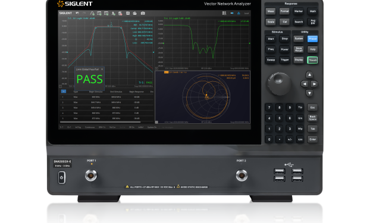Push the Display key

coord(299,60)
